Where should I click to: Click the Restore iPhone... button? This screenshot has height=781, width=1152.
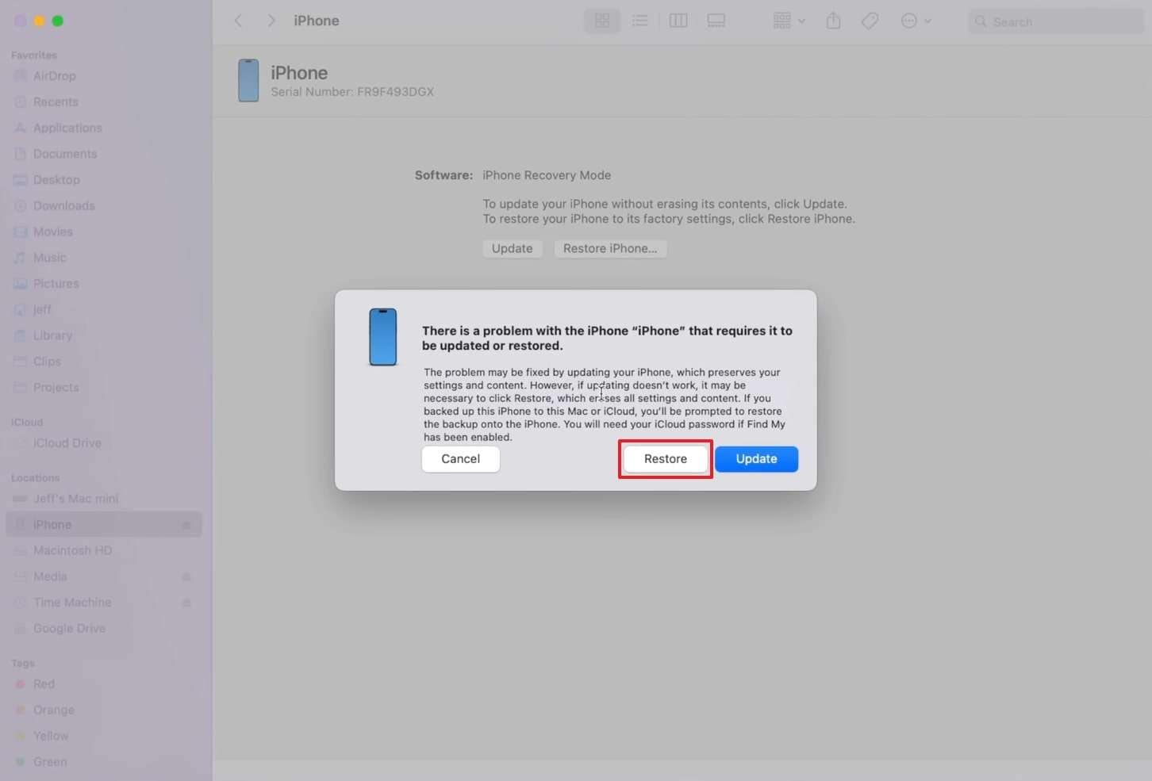pos(610,249)
